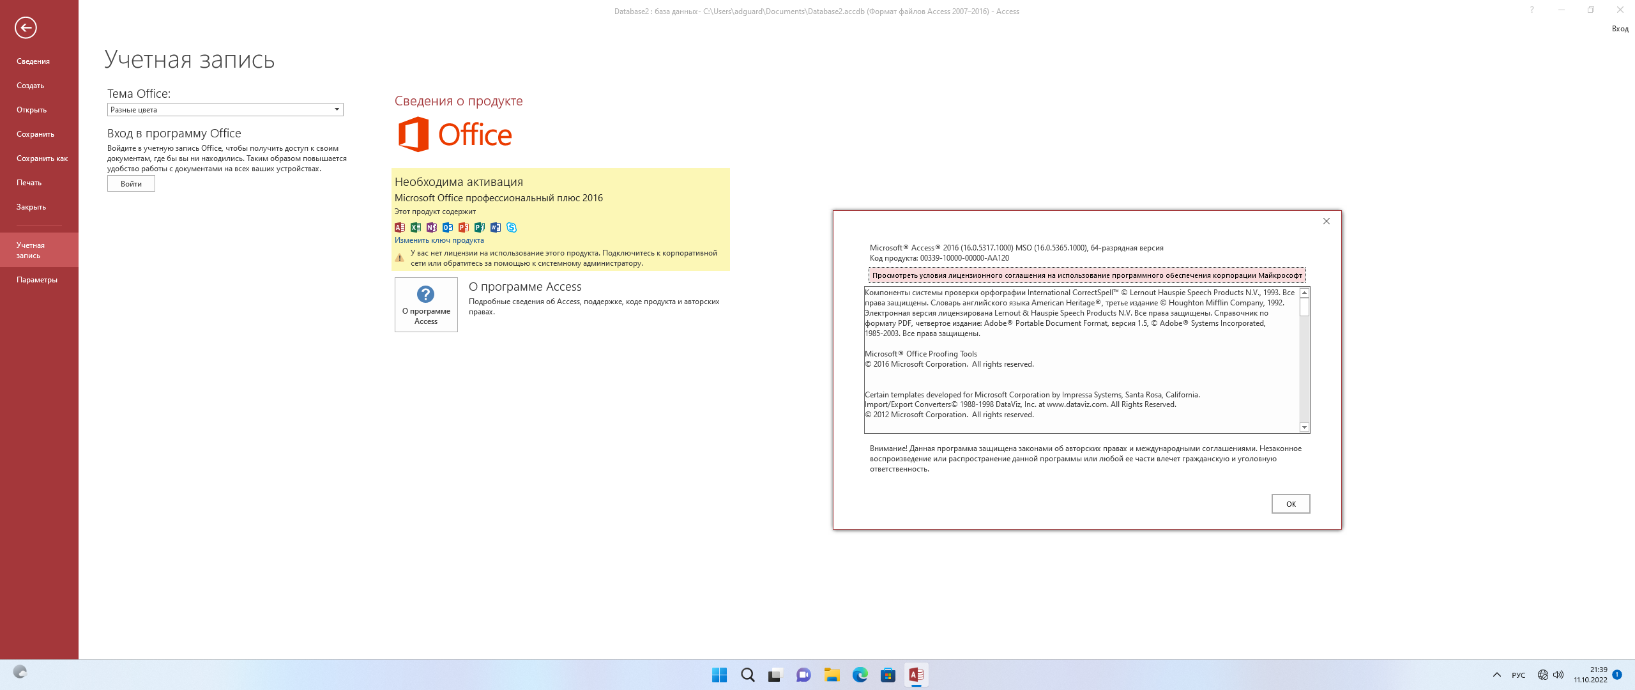View the Microsoft license agreement terms

click(x=1087, y=275)
